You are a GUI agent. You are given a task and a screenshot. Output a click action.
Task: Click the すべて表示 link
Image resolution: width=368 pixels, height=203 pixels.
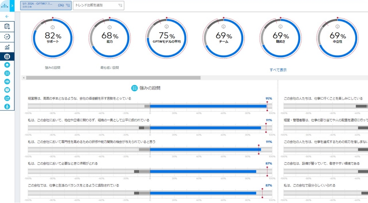[278, 70]
